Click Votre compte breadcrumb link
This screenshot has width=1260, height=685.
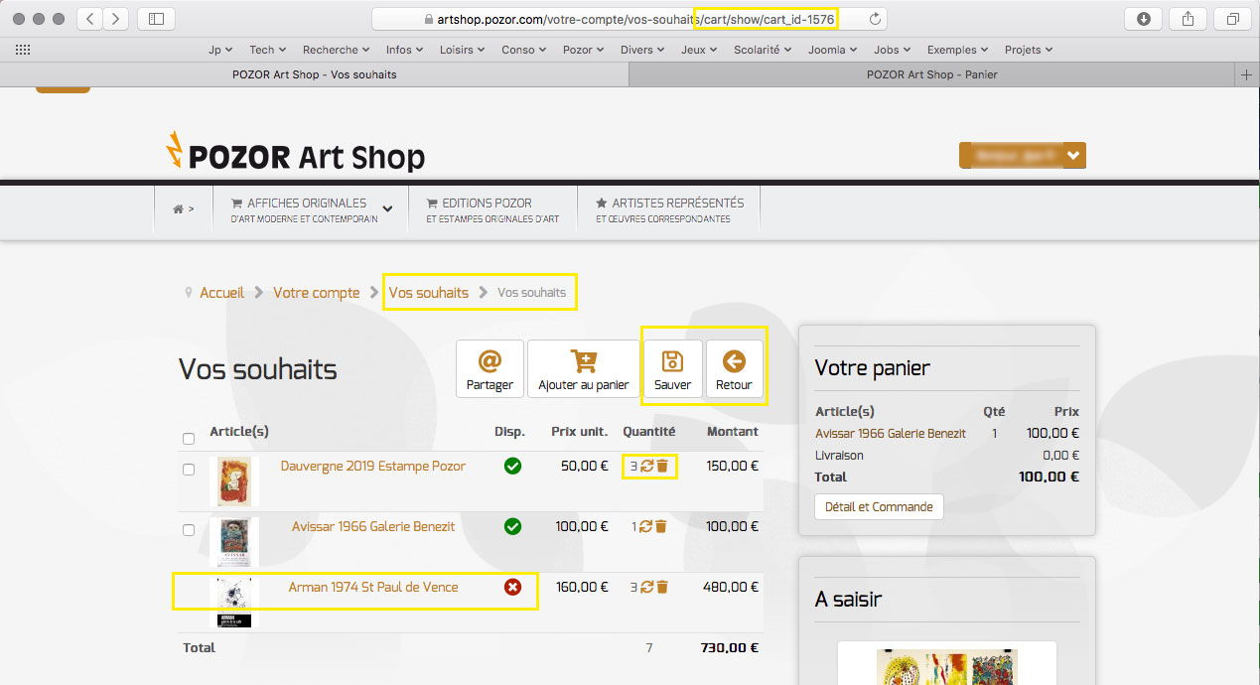(317, 293)
